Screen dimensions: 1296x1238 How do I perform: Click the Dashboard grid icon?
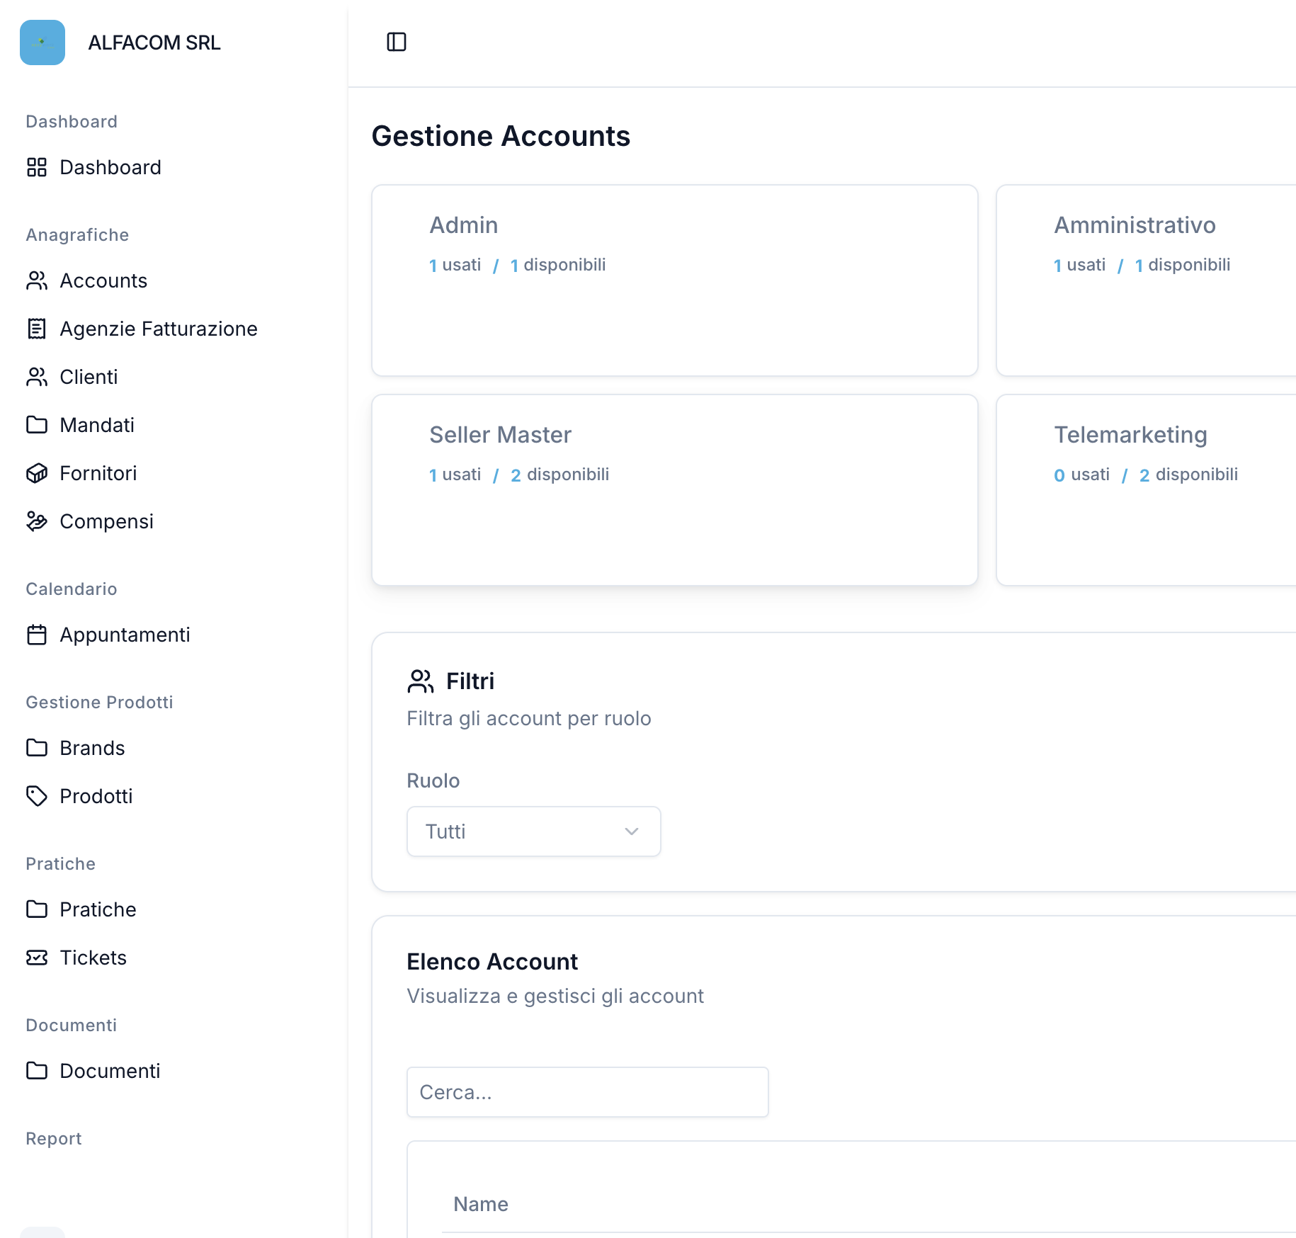pyautogui.click(x=37, y=167)
